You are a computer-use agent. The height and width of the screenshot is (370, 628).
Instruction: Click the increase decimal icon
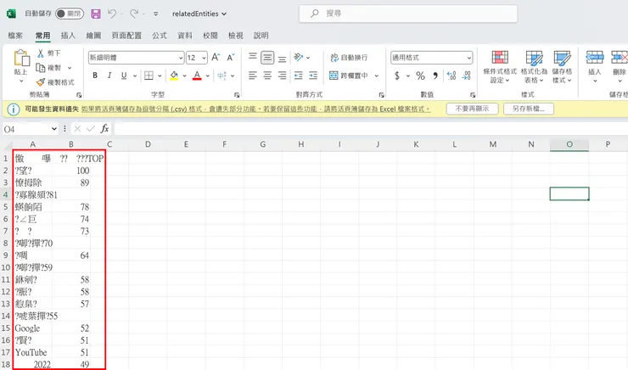[451, 76]
